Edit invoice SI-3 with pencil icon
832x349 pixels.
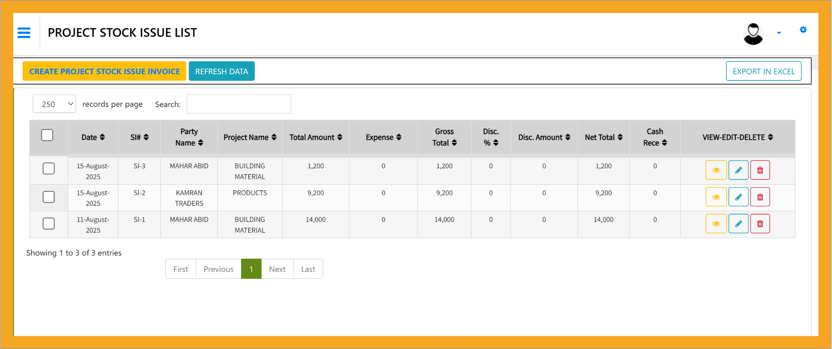(x=738, y=170)
